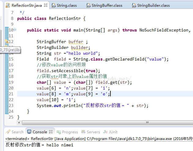Viewport: 193px width, 151px height.
Task: Click the string literal "hello world"
Action: tap(82, 53)
